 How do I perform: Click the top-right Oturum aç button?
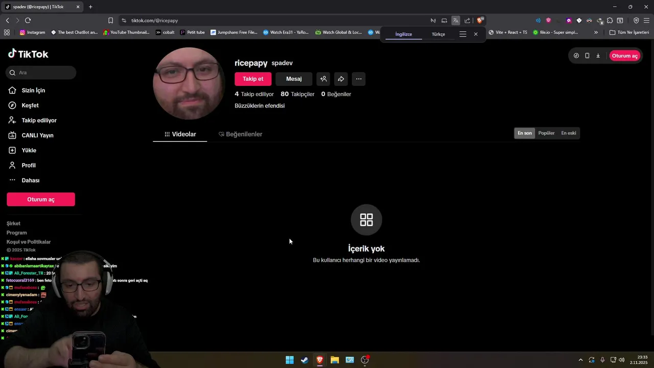point(624,56)
